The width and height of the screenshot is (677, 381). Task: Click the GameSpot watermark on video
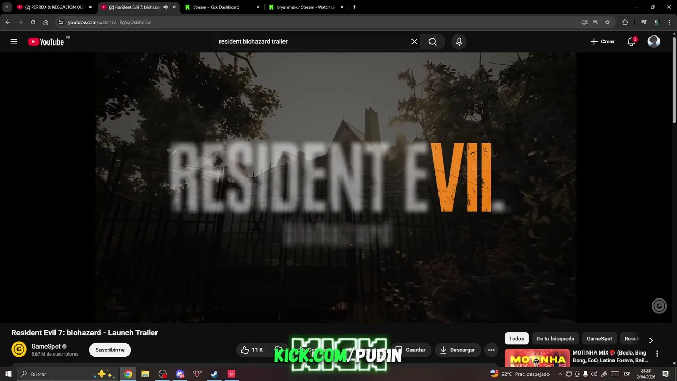coord(659,306)
